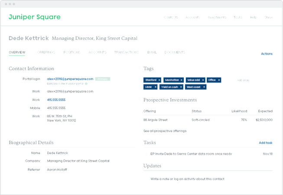Open the Steve user menu
283x195 pixels.
pos(268,17)
